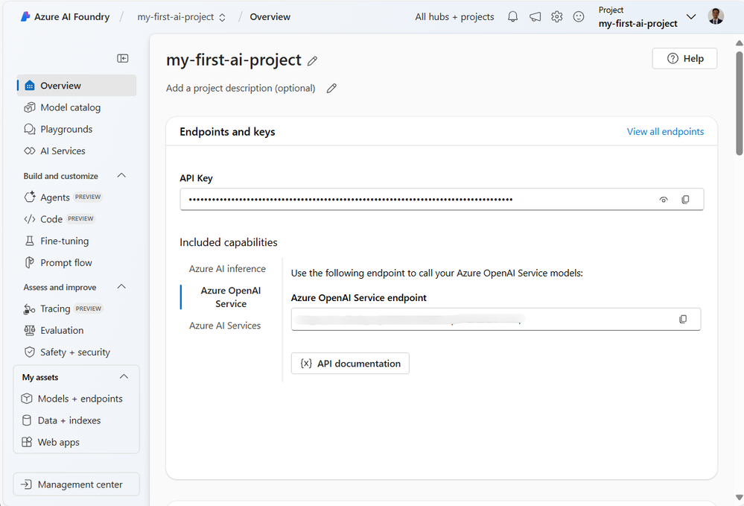Edit project name with pencil icon

click(x=312, y=61)
